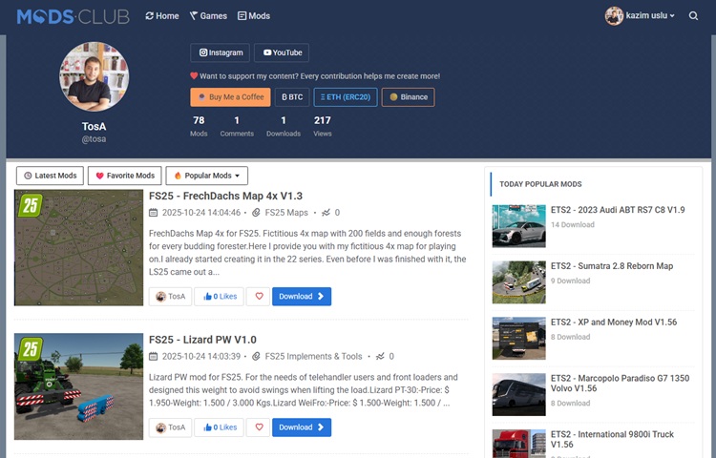Open the Audi ABT RS7 mod thumbnail
The width and height of the screenshot is (716, 458).
point(518,226)
